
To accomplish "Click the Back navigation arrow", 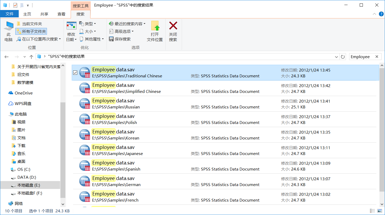I will [7, 57].
